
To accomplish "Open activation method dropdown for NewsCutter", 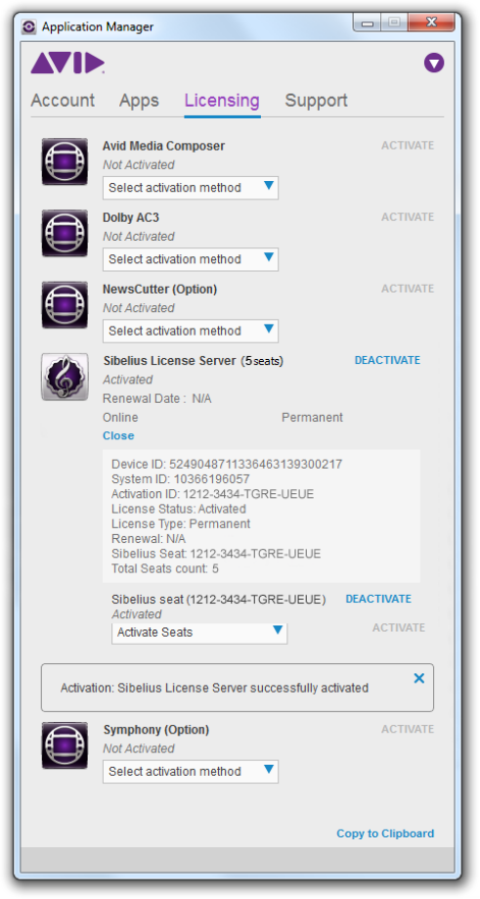I will [191, 331].
